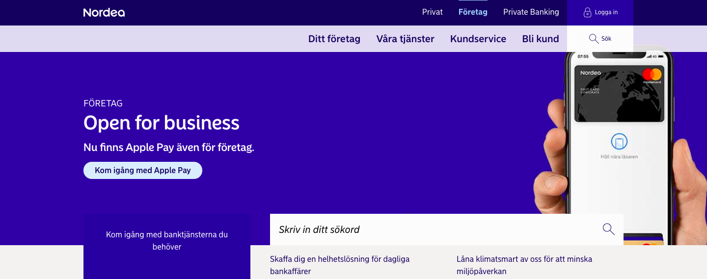The height and width of the screenshot is (279, 707).
Task: Click the Sök label in the header
Action: click(606, 39)
